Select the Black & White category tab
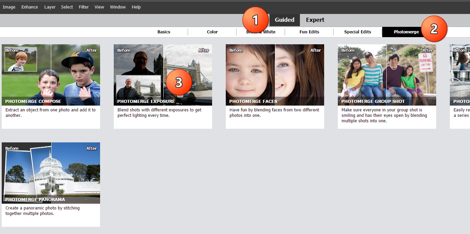470x234 pixels. tap(261, 32)
